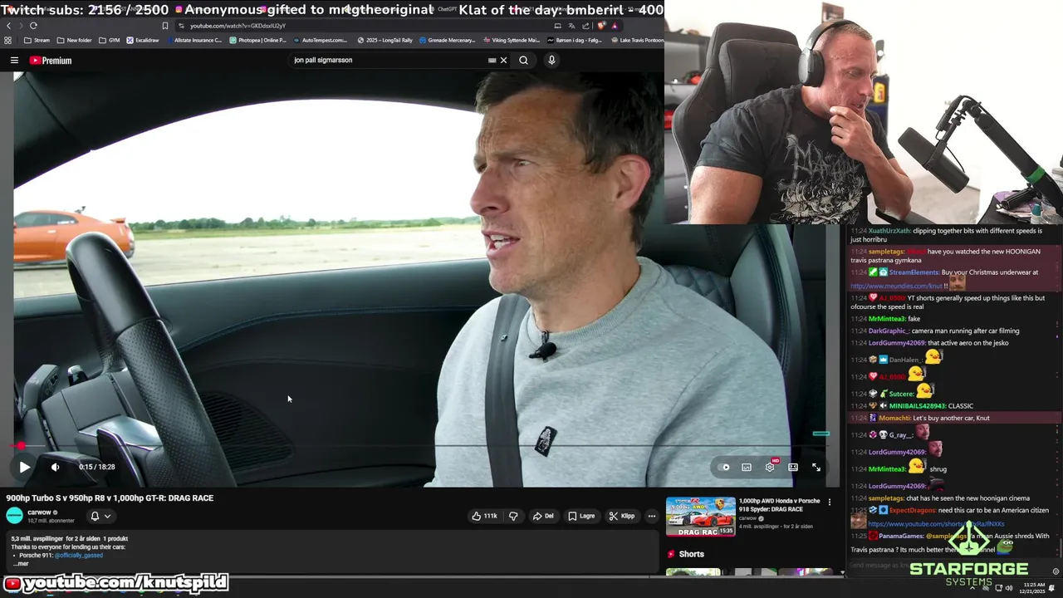
Task: Open the '2025 – LongTail Rally' bookmark
Action: click(x=385, y=40)
